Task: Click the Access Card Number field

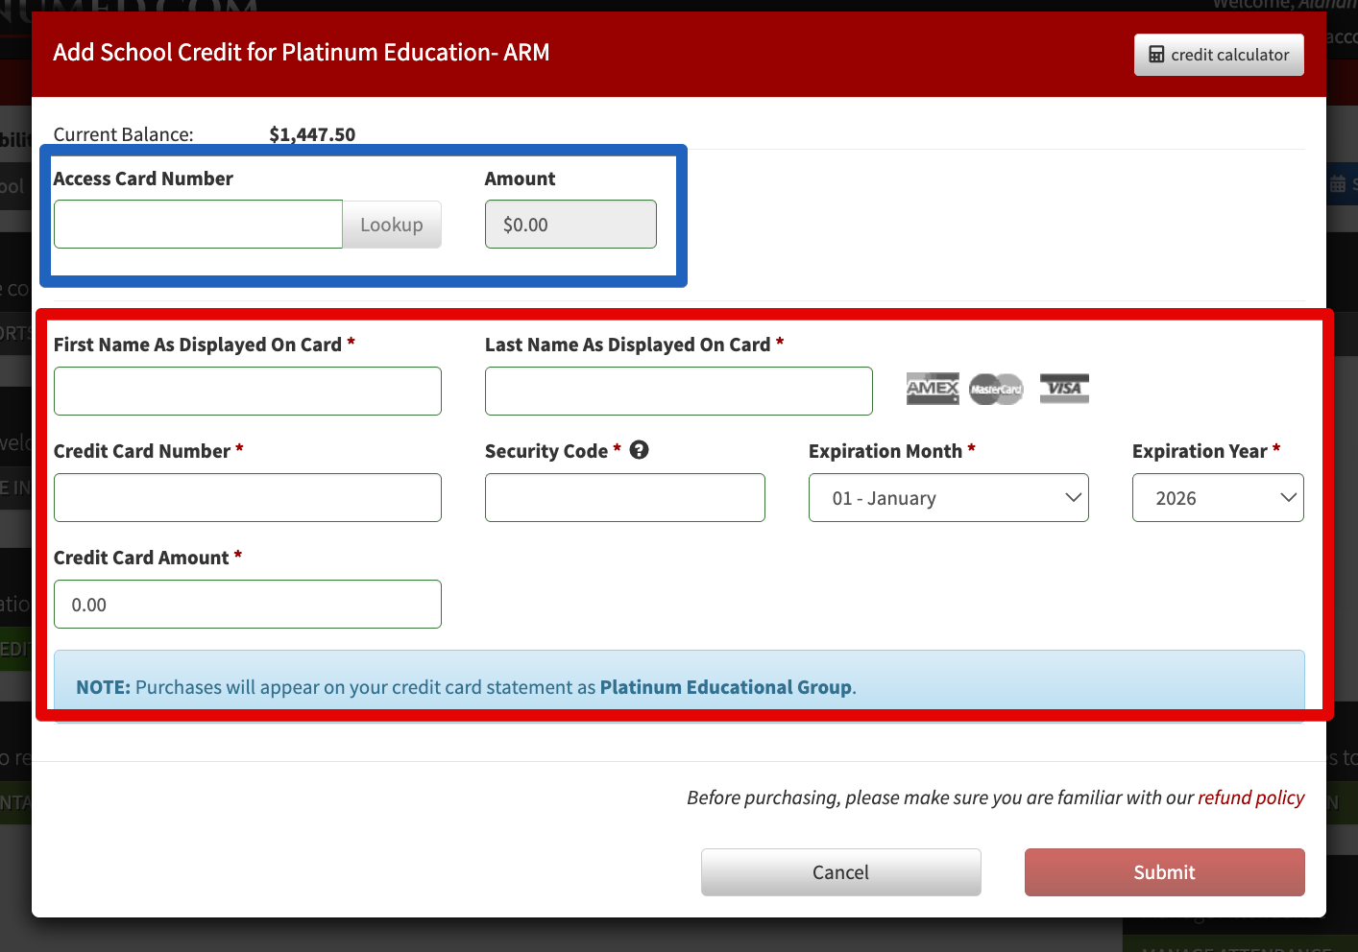Action: coord(198,225)
